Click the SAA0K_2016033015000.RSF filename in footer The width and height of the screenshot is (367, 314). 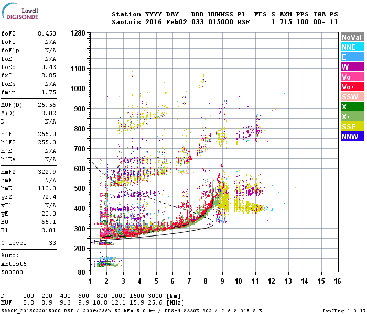(x=37, y=311)
